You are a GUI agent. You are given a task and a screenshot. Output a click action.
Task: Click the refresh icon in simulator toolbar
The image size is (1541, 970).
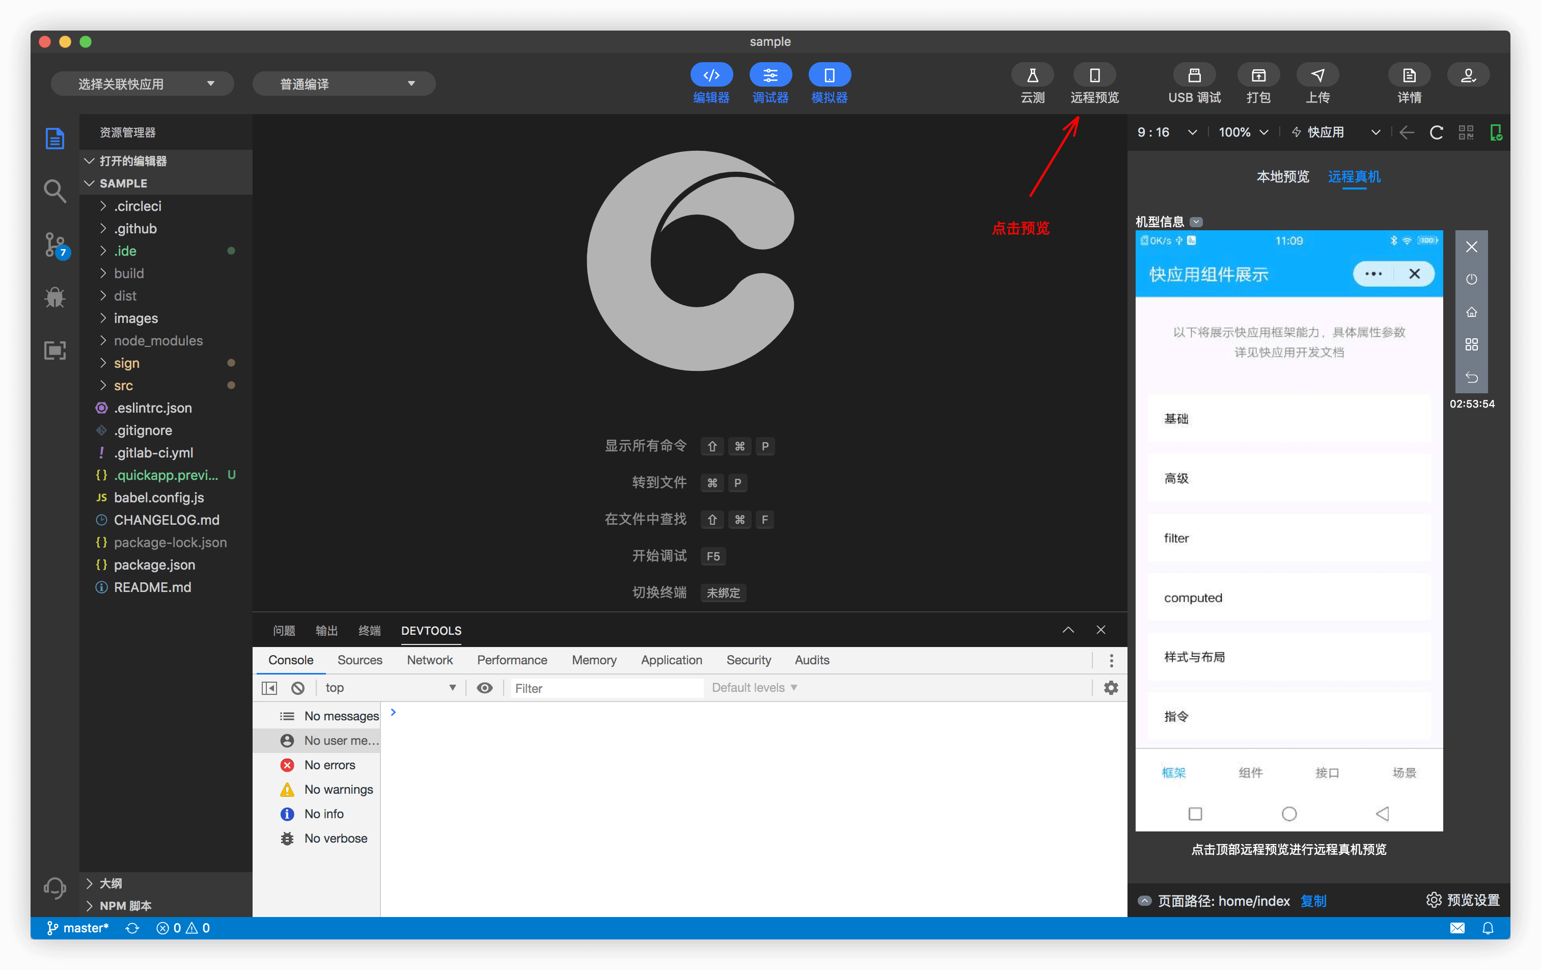coord(1436,132)
